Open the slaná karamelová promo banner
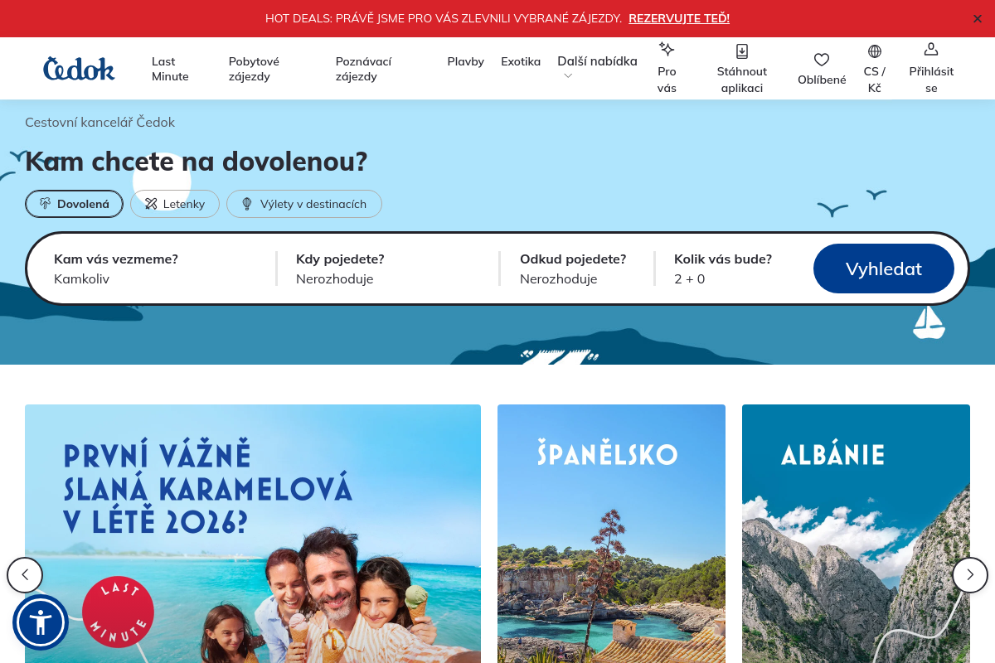Image resolution: width=995 pixels, height=663 pixels. tap(253, 534)
